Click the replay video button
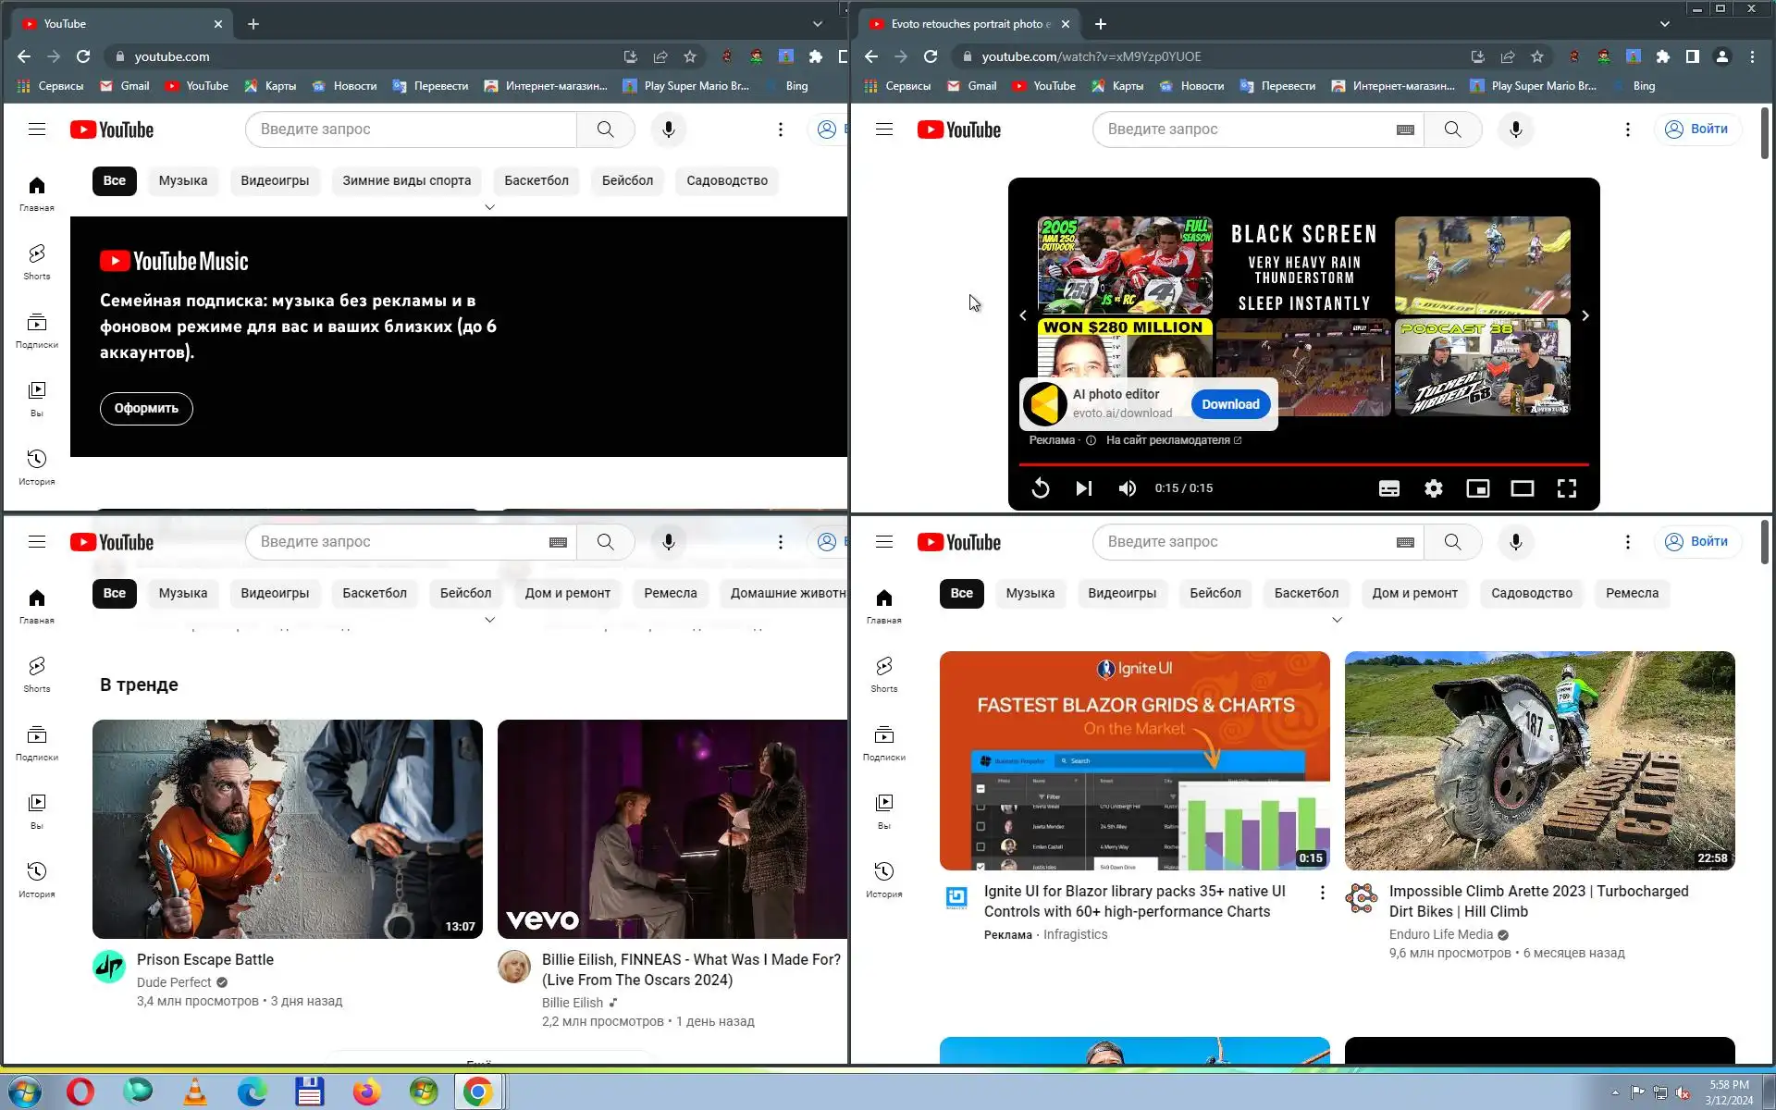The width and height of the screenshot is (1776, 1110). [1041, 488]
